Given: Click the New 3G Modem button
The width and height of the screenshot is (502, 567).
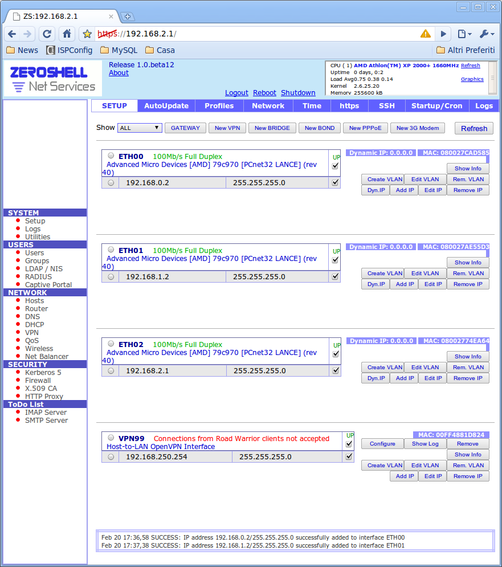Looking at the screenshot, I should click(x=418, y=128).
